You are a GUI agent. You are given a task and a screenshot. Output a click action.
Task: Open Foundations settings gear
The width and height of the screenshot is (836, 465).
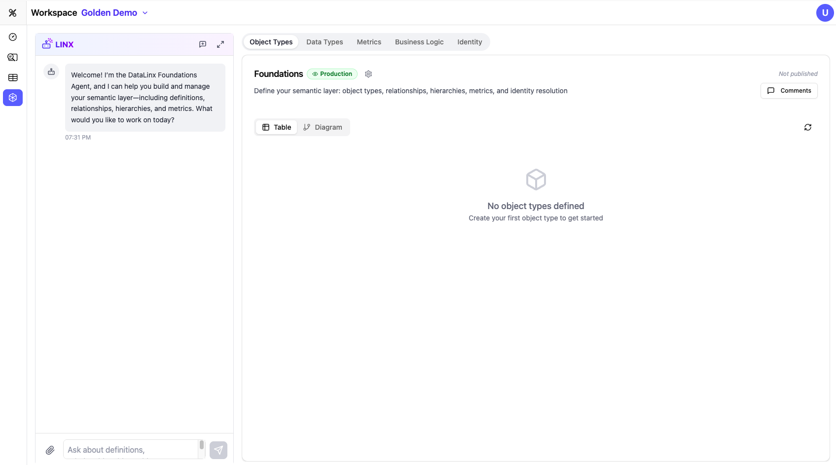[x=368, y=74]
